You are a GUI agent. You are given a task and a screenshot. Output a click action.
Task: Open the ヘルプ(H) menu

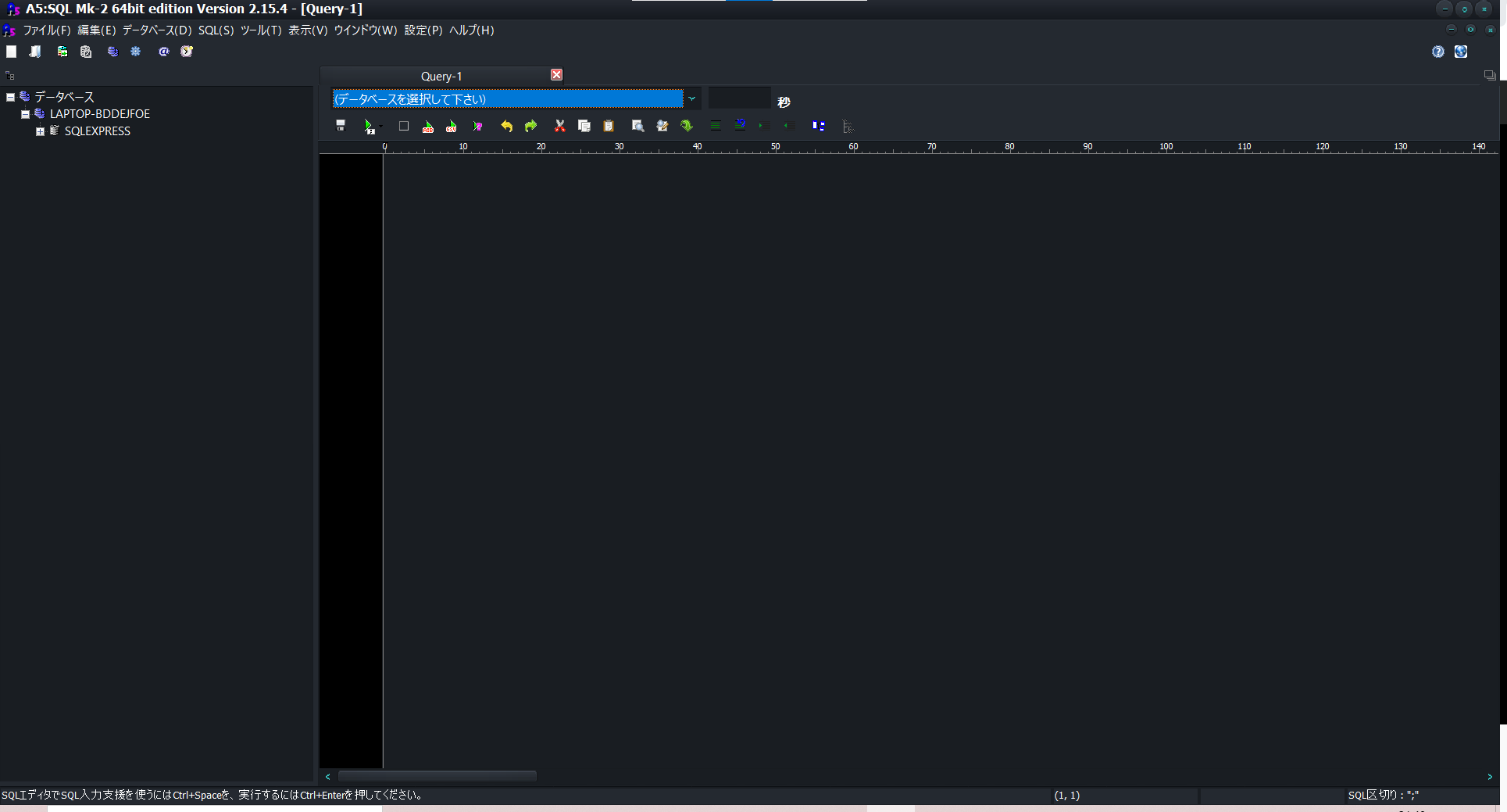472,30
